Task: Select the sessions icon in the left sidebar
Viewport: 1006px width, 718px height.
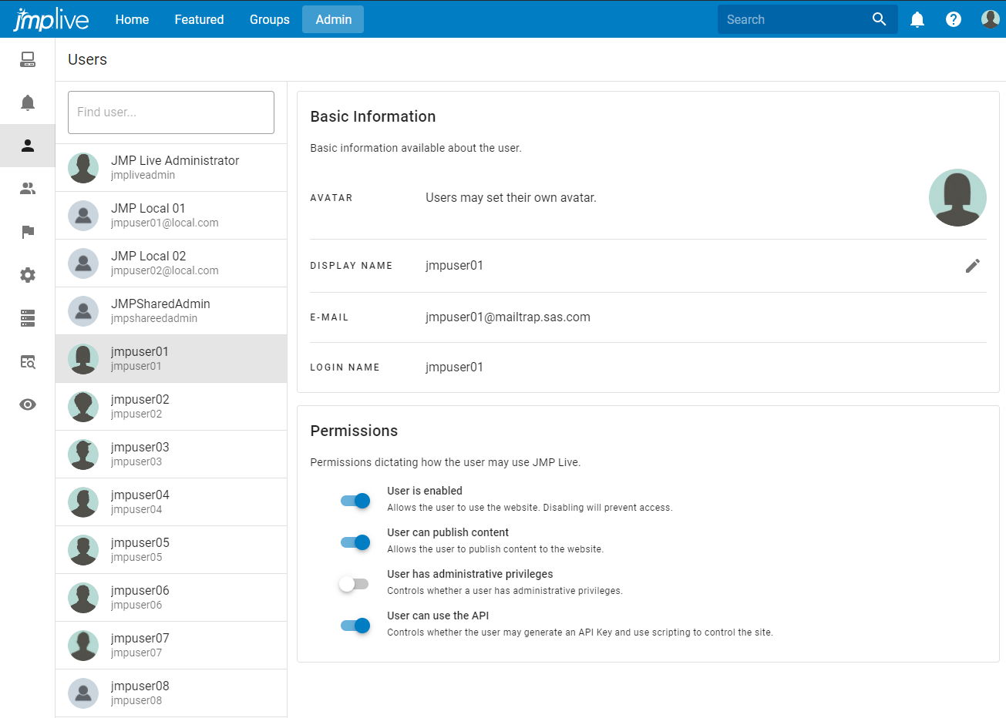Action: 28,59
